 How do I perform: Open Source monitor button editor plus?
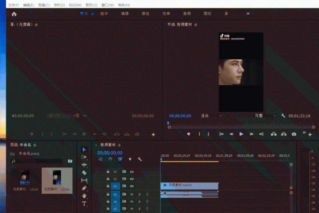coord(153,135)
